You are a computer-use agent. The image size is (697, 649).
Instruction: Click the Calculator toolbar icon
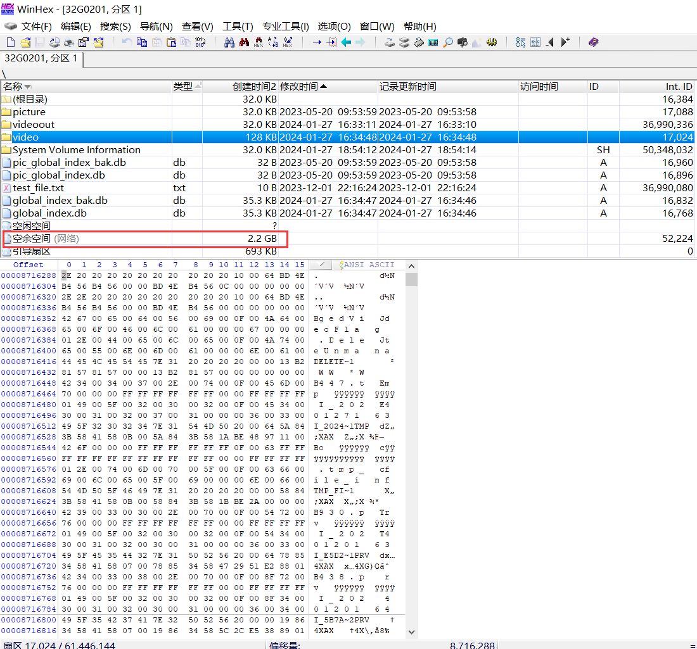(x=433, y=42)
